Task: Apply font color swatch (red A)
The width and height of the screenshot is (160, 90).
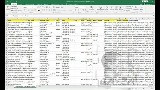Action: tap(39, 10)
